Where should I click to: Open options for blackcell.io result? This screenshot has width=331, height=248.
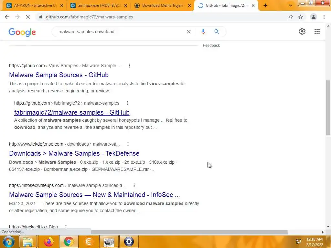point(66,227)
